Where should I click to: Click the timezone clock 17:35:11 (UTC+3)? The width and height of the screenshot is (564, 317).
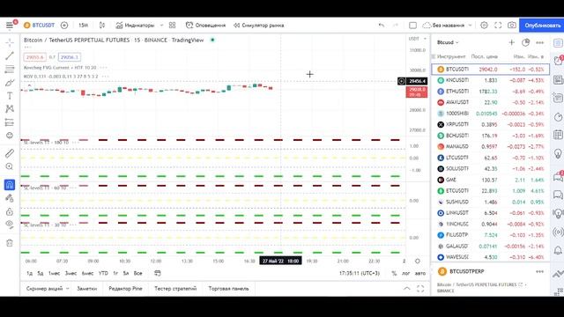tap(360, 273)
